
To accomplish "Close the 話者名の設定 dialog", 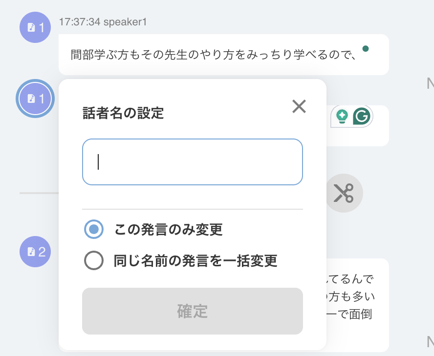I will pos(299,106).
